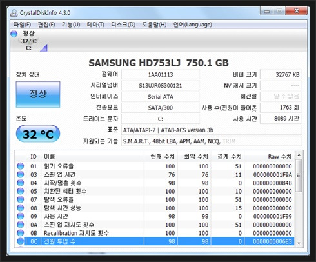Click the 이름 column header

point(92,156)
